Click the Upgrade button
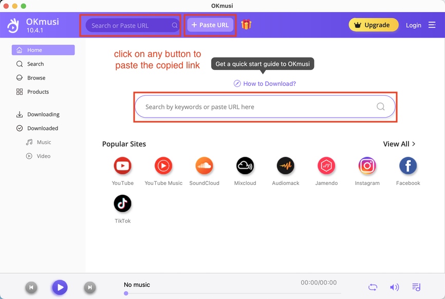 (x=374, y=24)
